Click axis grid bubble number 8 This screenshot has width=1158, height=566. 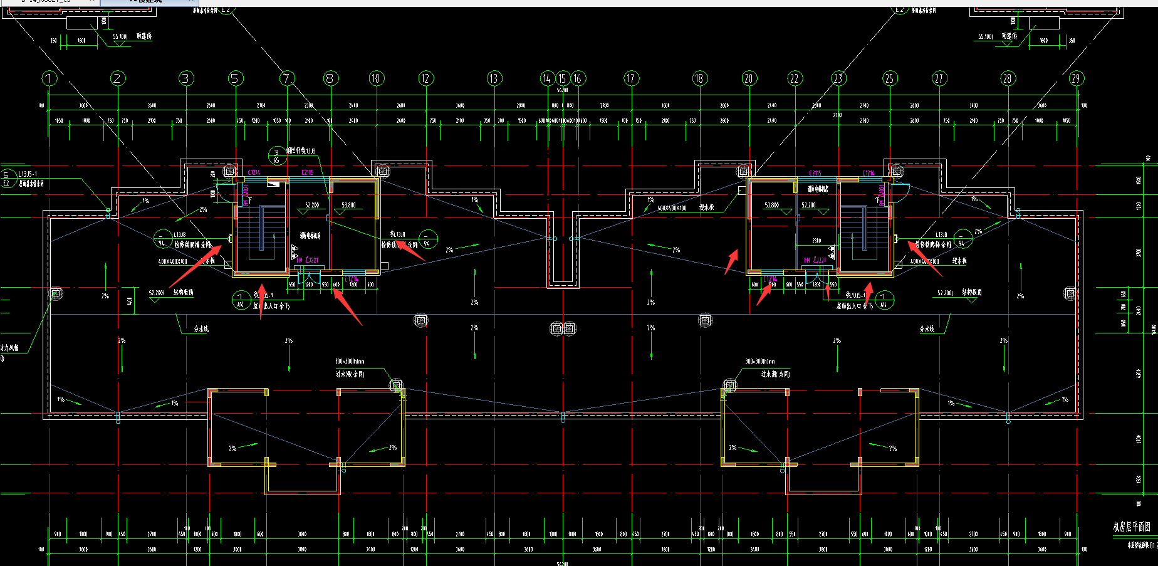coord(330,78)
